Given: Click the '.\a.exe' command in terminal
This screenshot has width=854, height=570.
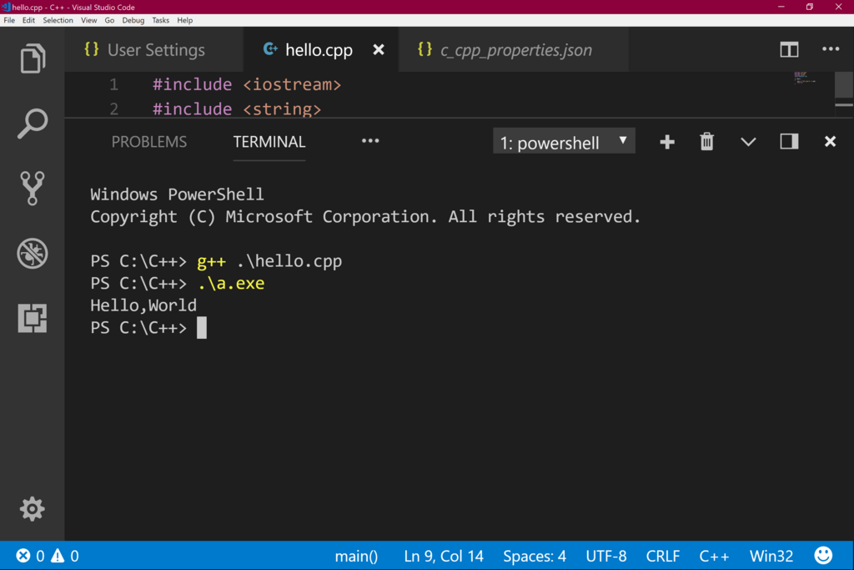Looking at the screenshot, I should point(231,284).
